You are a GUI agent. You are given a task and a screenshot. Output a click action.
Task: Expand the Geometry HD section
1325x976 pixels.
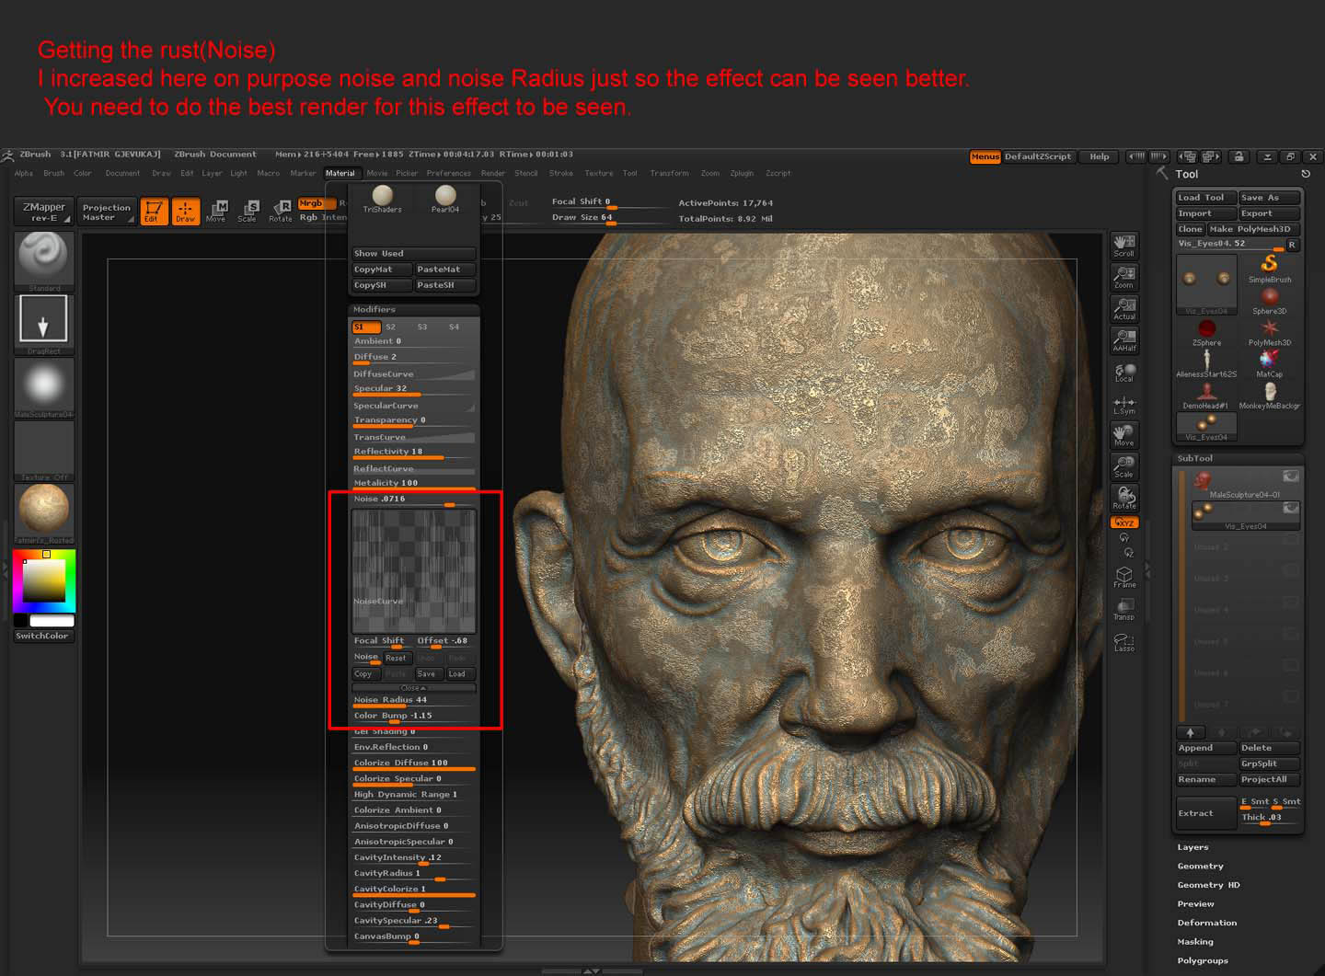1208,885
